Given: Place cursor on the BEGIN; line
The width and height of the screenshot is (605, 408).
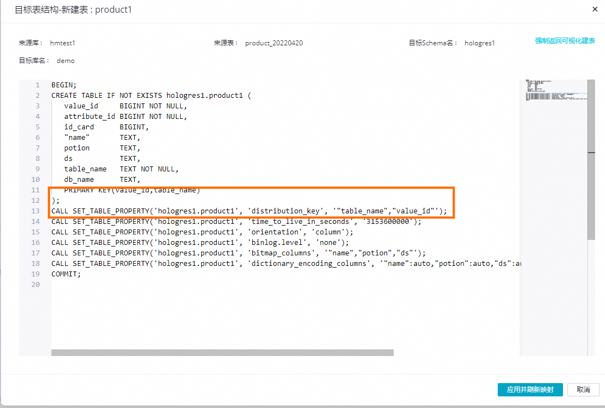Looking at the screenshot, I should pos(64,85).
